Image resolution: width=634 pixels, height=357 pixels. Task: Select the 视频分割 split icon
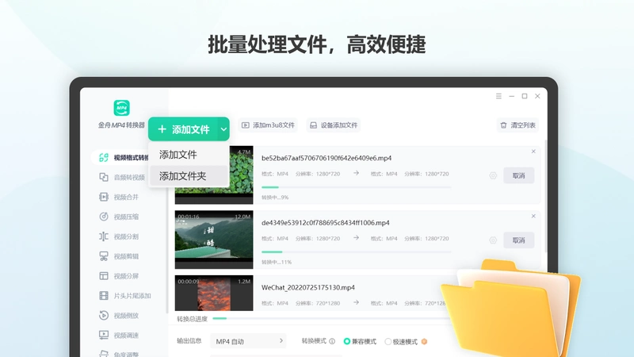[104, 236]
